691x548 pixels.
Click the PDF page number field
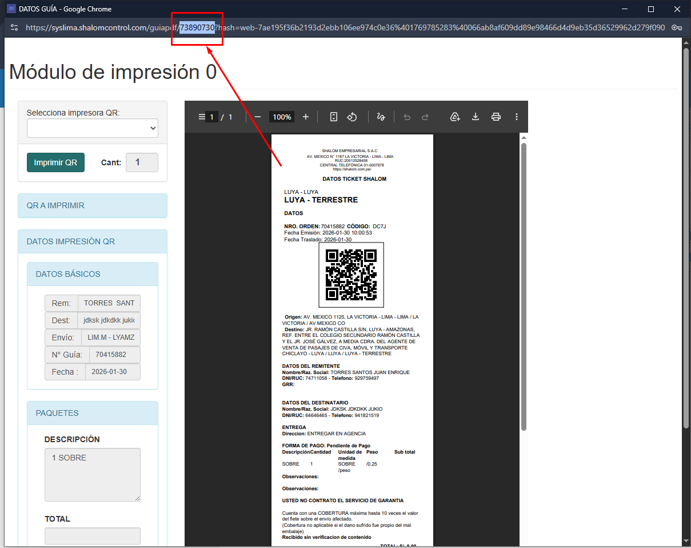point(211,117)
